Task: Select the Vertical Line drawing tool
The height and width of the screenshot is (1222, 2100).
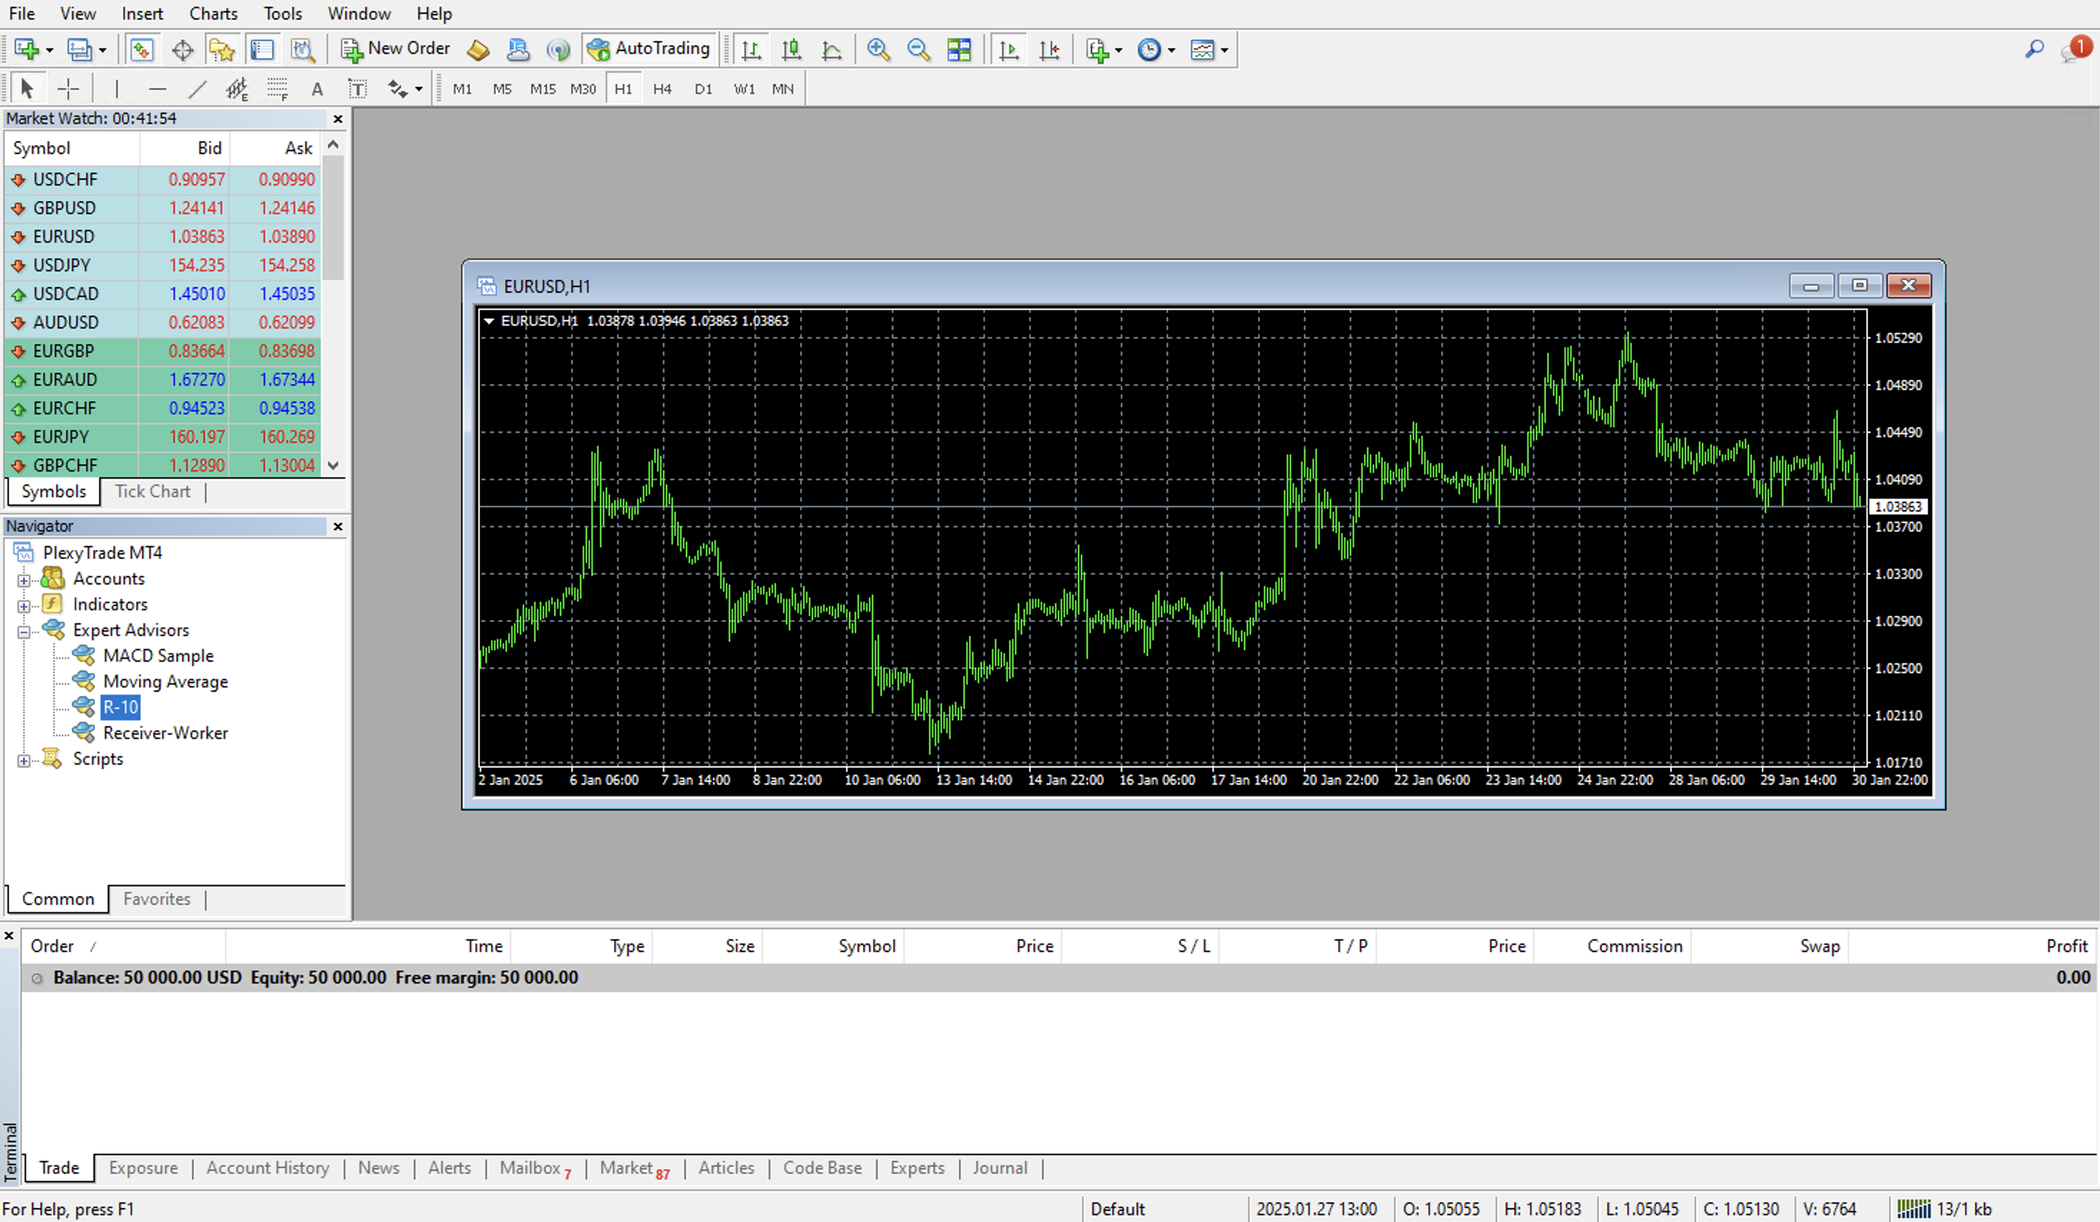Action: point(117,88)
